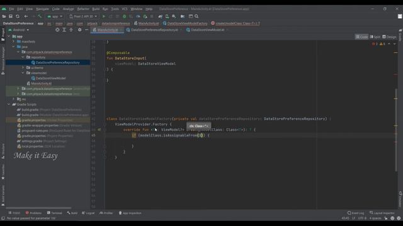
Task: Switch to DataStorePreferenceRepository.kt tab
Action: pyautogui.click(x=154, y=30)
